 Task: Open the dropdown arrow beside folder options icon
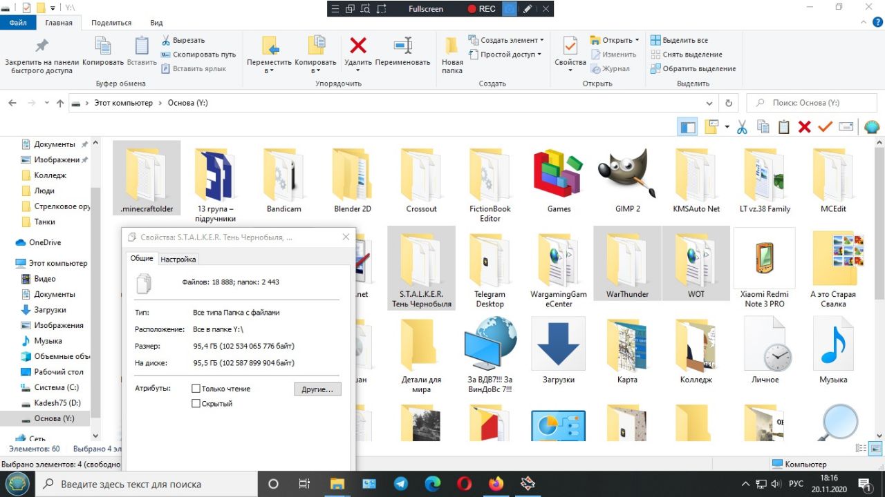pos(727,127)
